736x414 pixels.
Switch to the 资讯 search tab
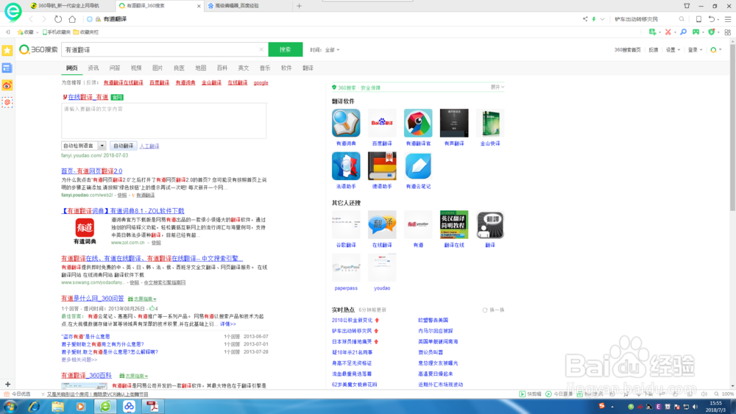point(93,68)
